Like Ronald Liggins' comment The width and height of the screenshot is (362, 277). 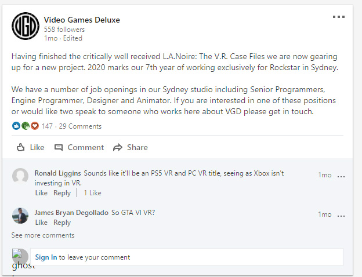pyautogui.click(x=41, y=193)
